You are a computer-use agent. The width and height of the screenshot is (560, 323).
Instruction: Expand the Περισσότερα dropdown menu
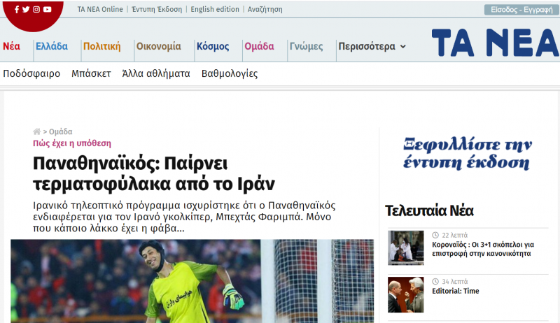[x=371, y=47]
